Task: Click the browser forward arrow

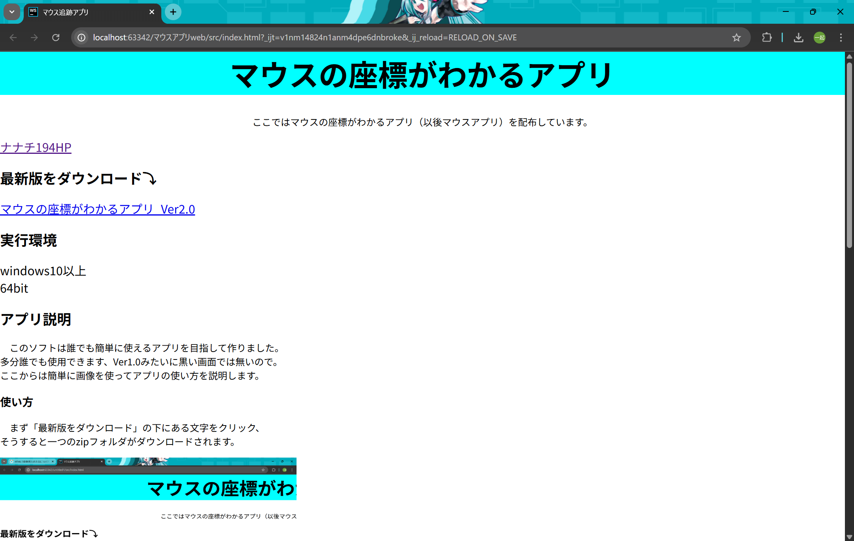Action: pyautogui.click(x=34, y=38)
